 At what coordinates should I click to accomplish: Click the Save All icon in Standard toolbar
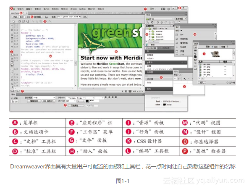pyautogui.click(x=28, y=21)
